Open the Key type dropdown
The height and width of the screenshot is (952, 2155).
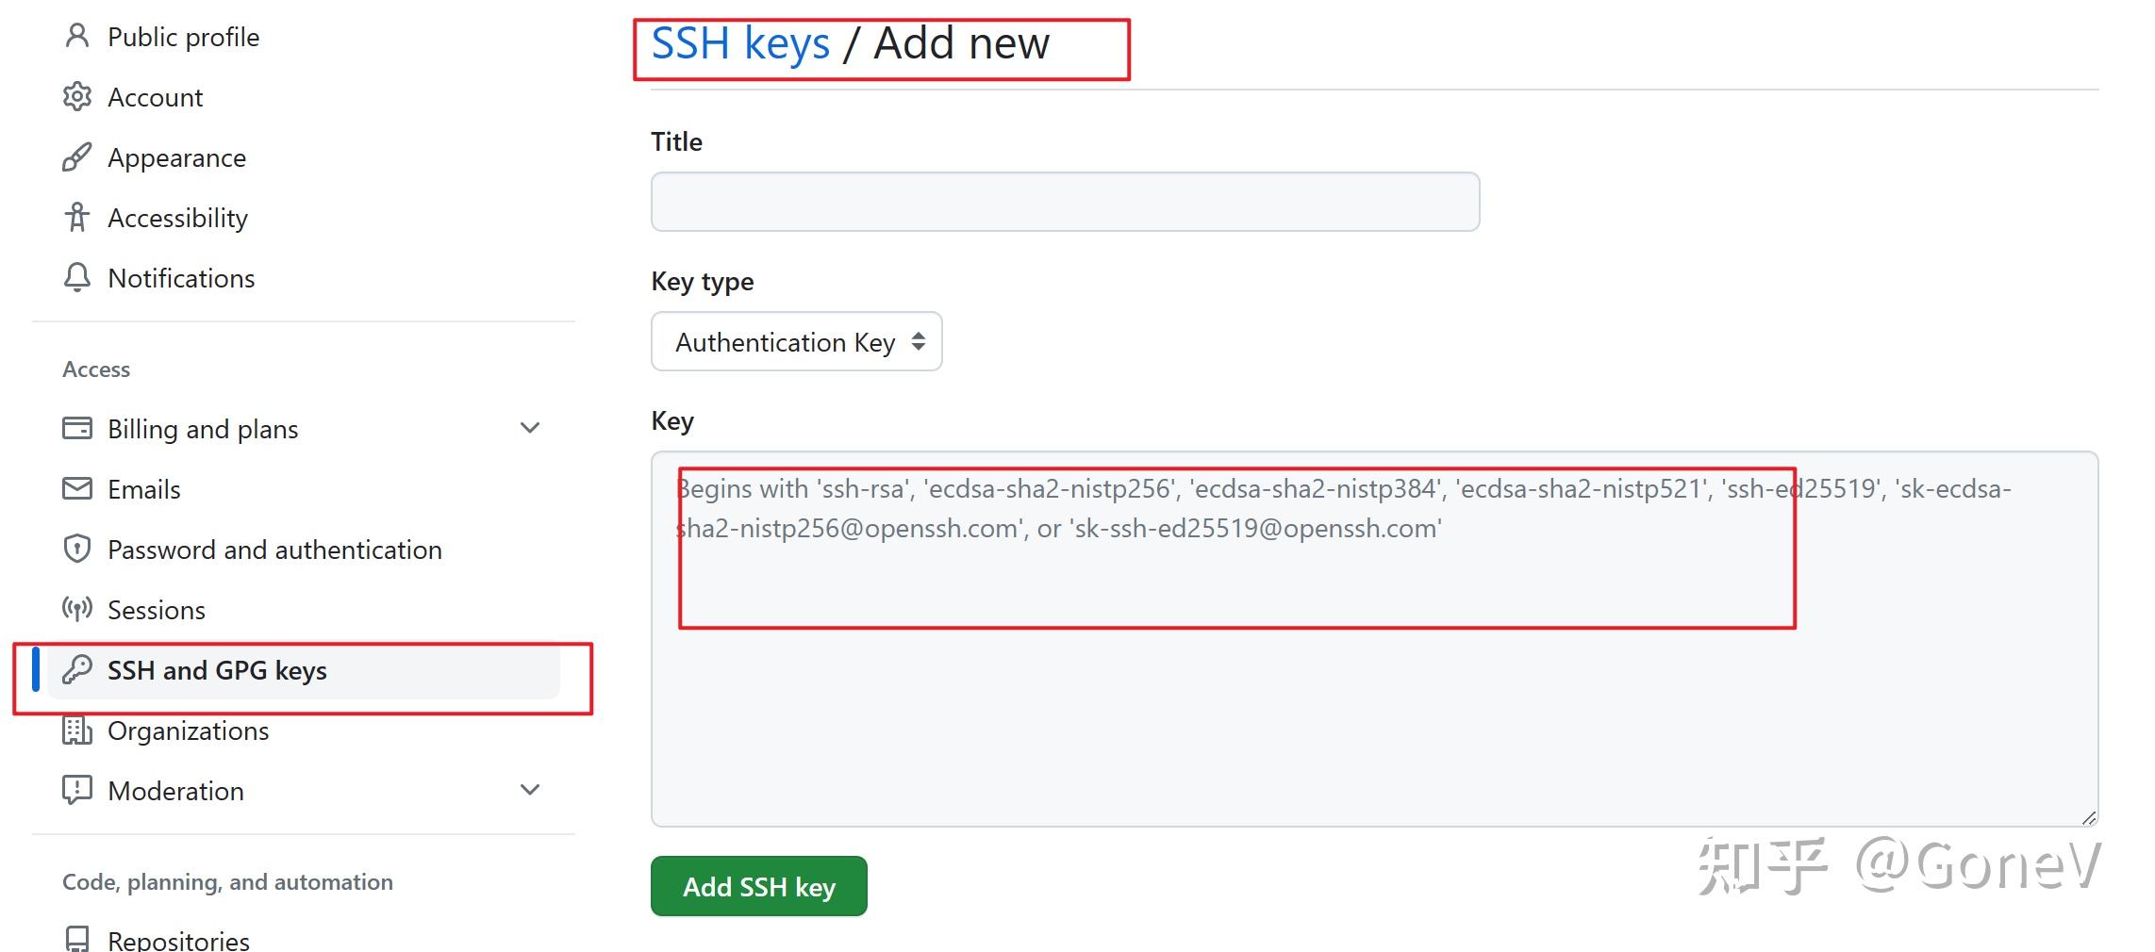[795, 341]
